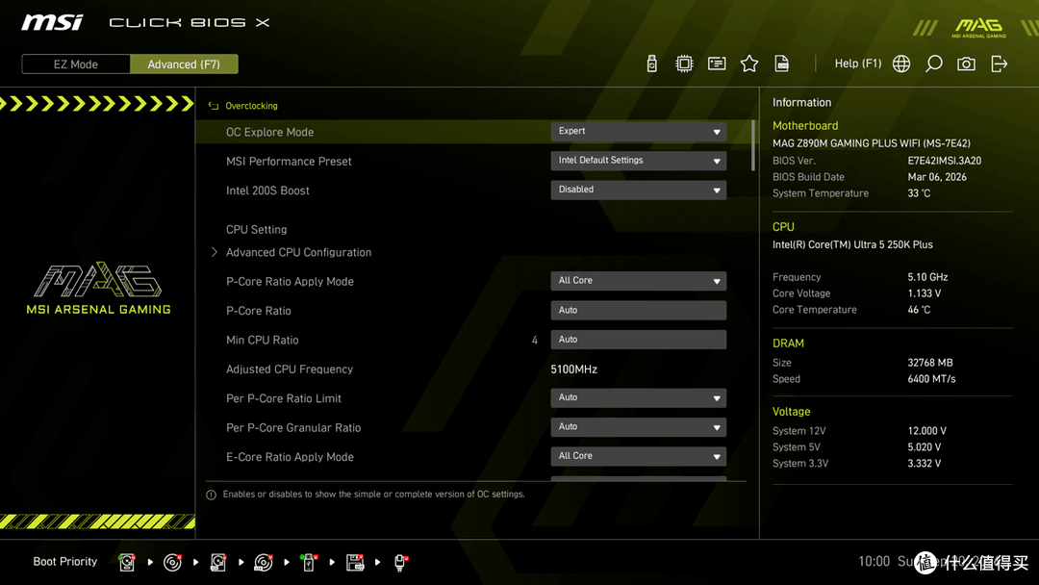Image resolution: width=1039 pixels, height=585 pixels.
Task: Click the 'DRAM' section heading
Action: [x=788, y=343]
